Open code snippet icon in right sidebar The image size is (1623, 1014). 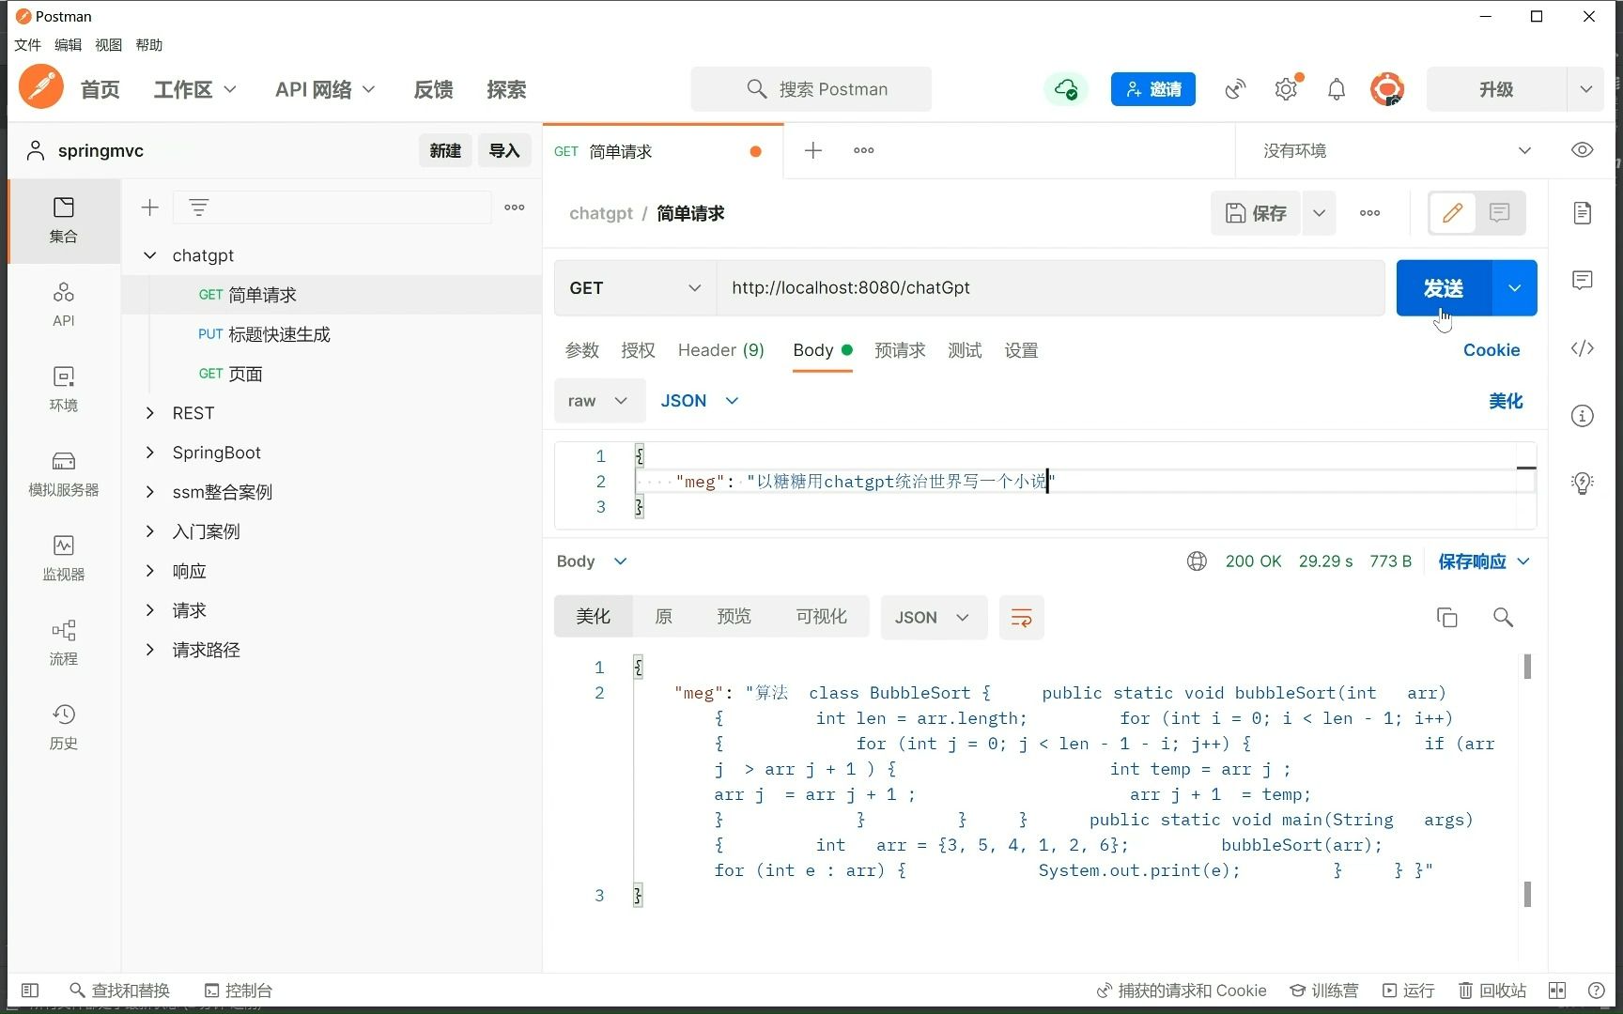(x=1583, y=348)
